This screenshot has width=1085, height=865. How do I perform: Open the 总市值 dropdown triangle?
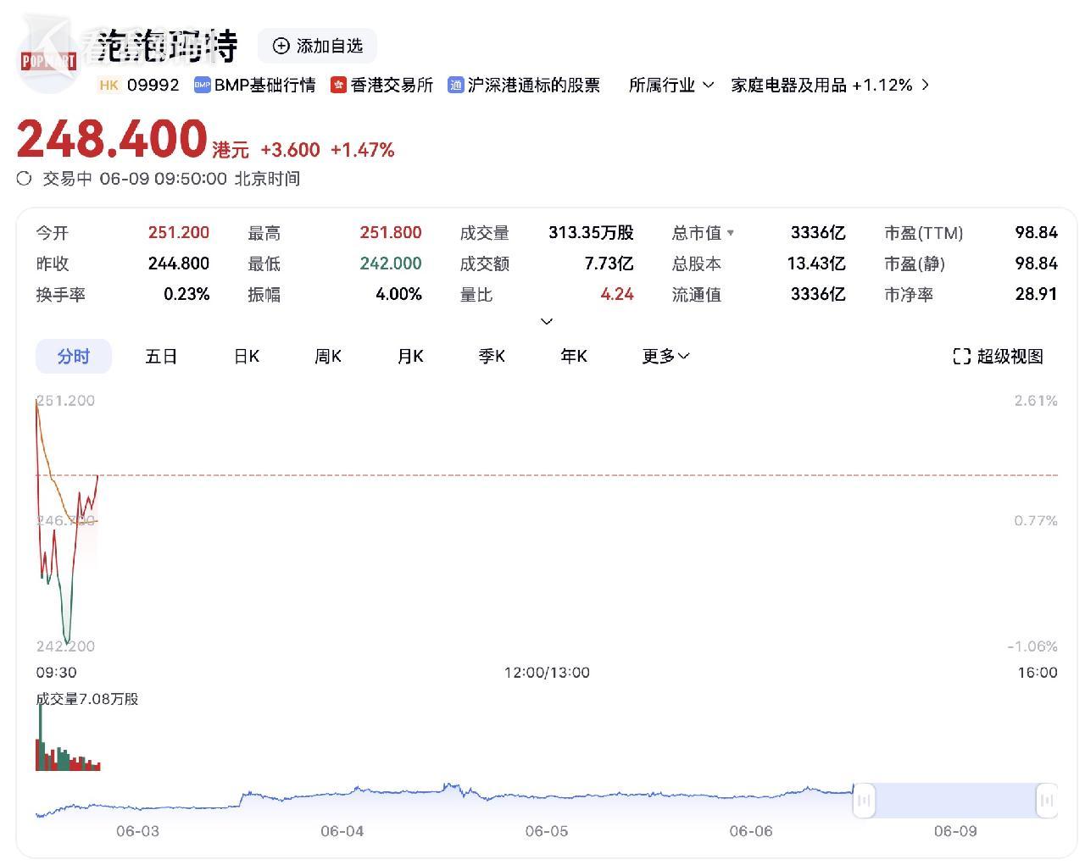pos(731,233)
